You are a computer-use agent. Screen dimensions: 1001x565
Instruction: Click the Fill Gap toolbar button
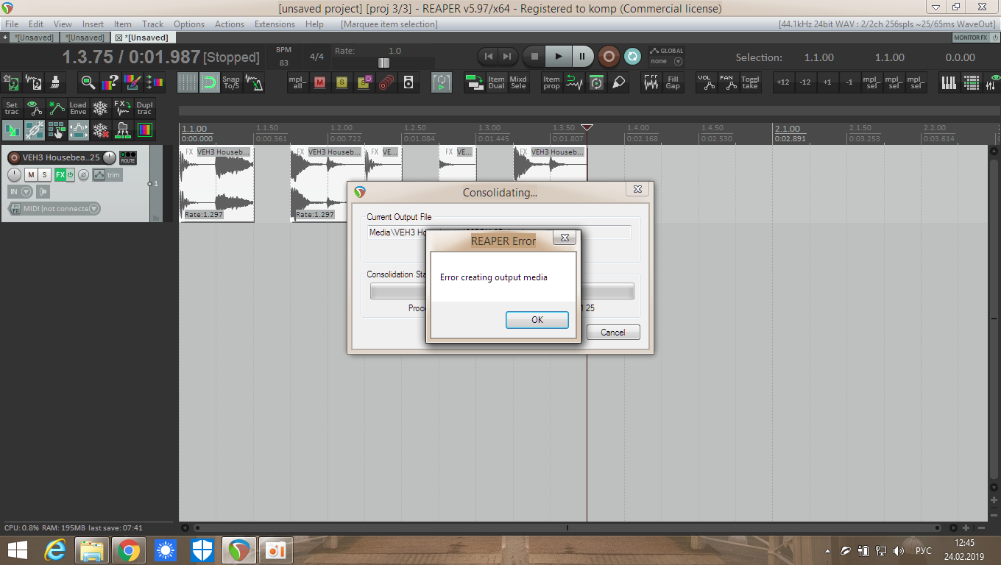point(673,82)
